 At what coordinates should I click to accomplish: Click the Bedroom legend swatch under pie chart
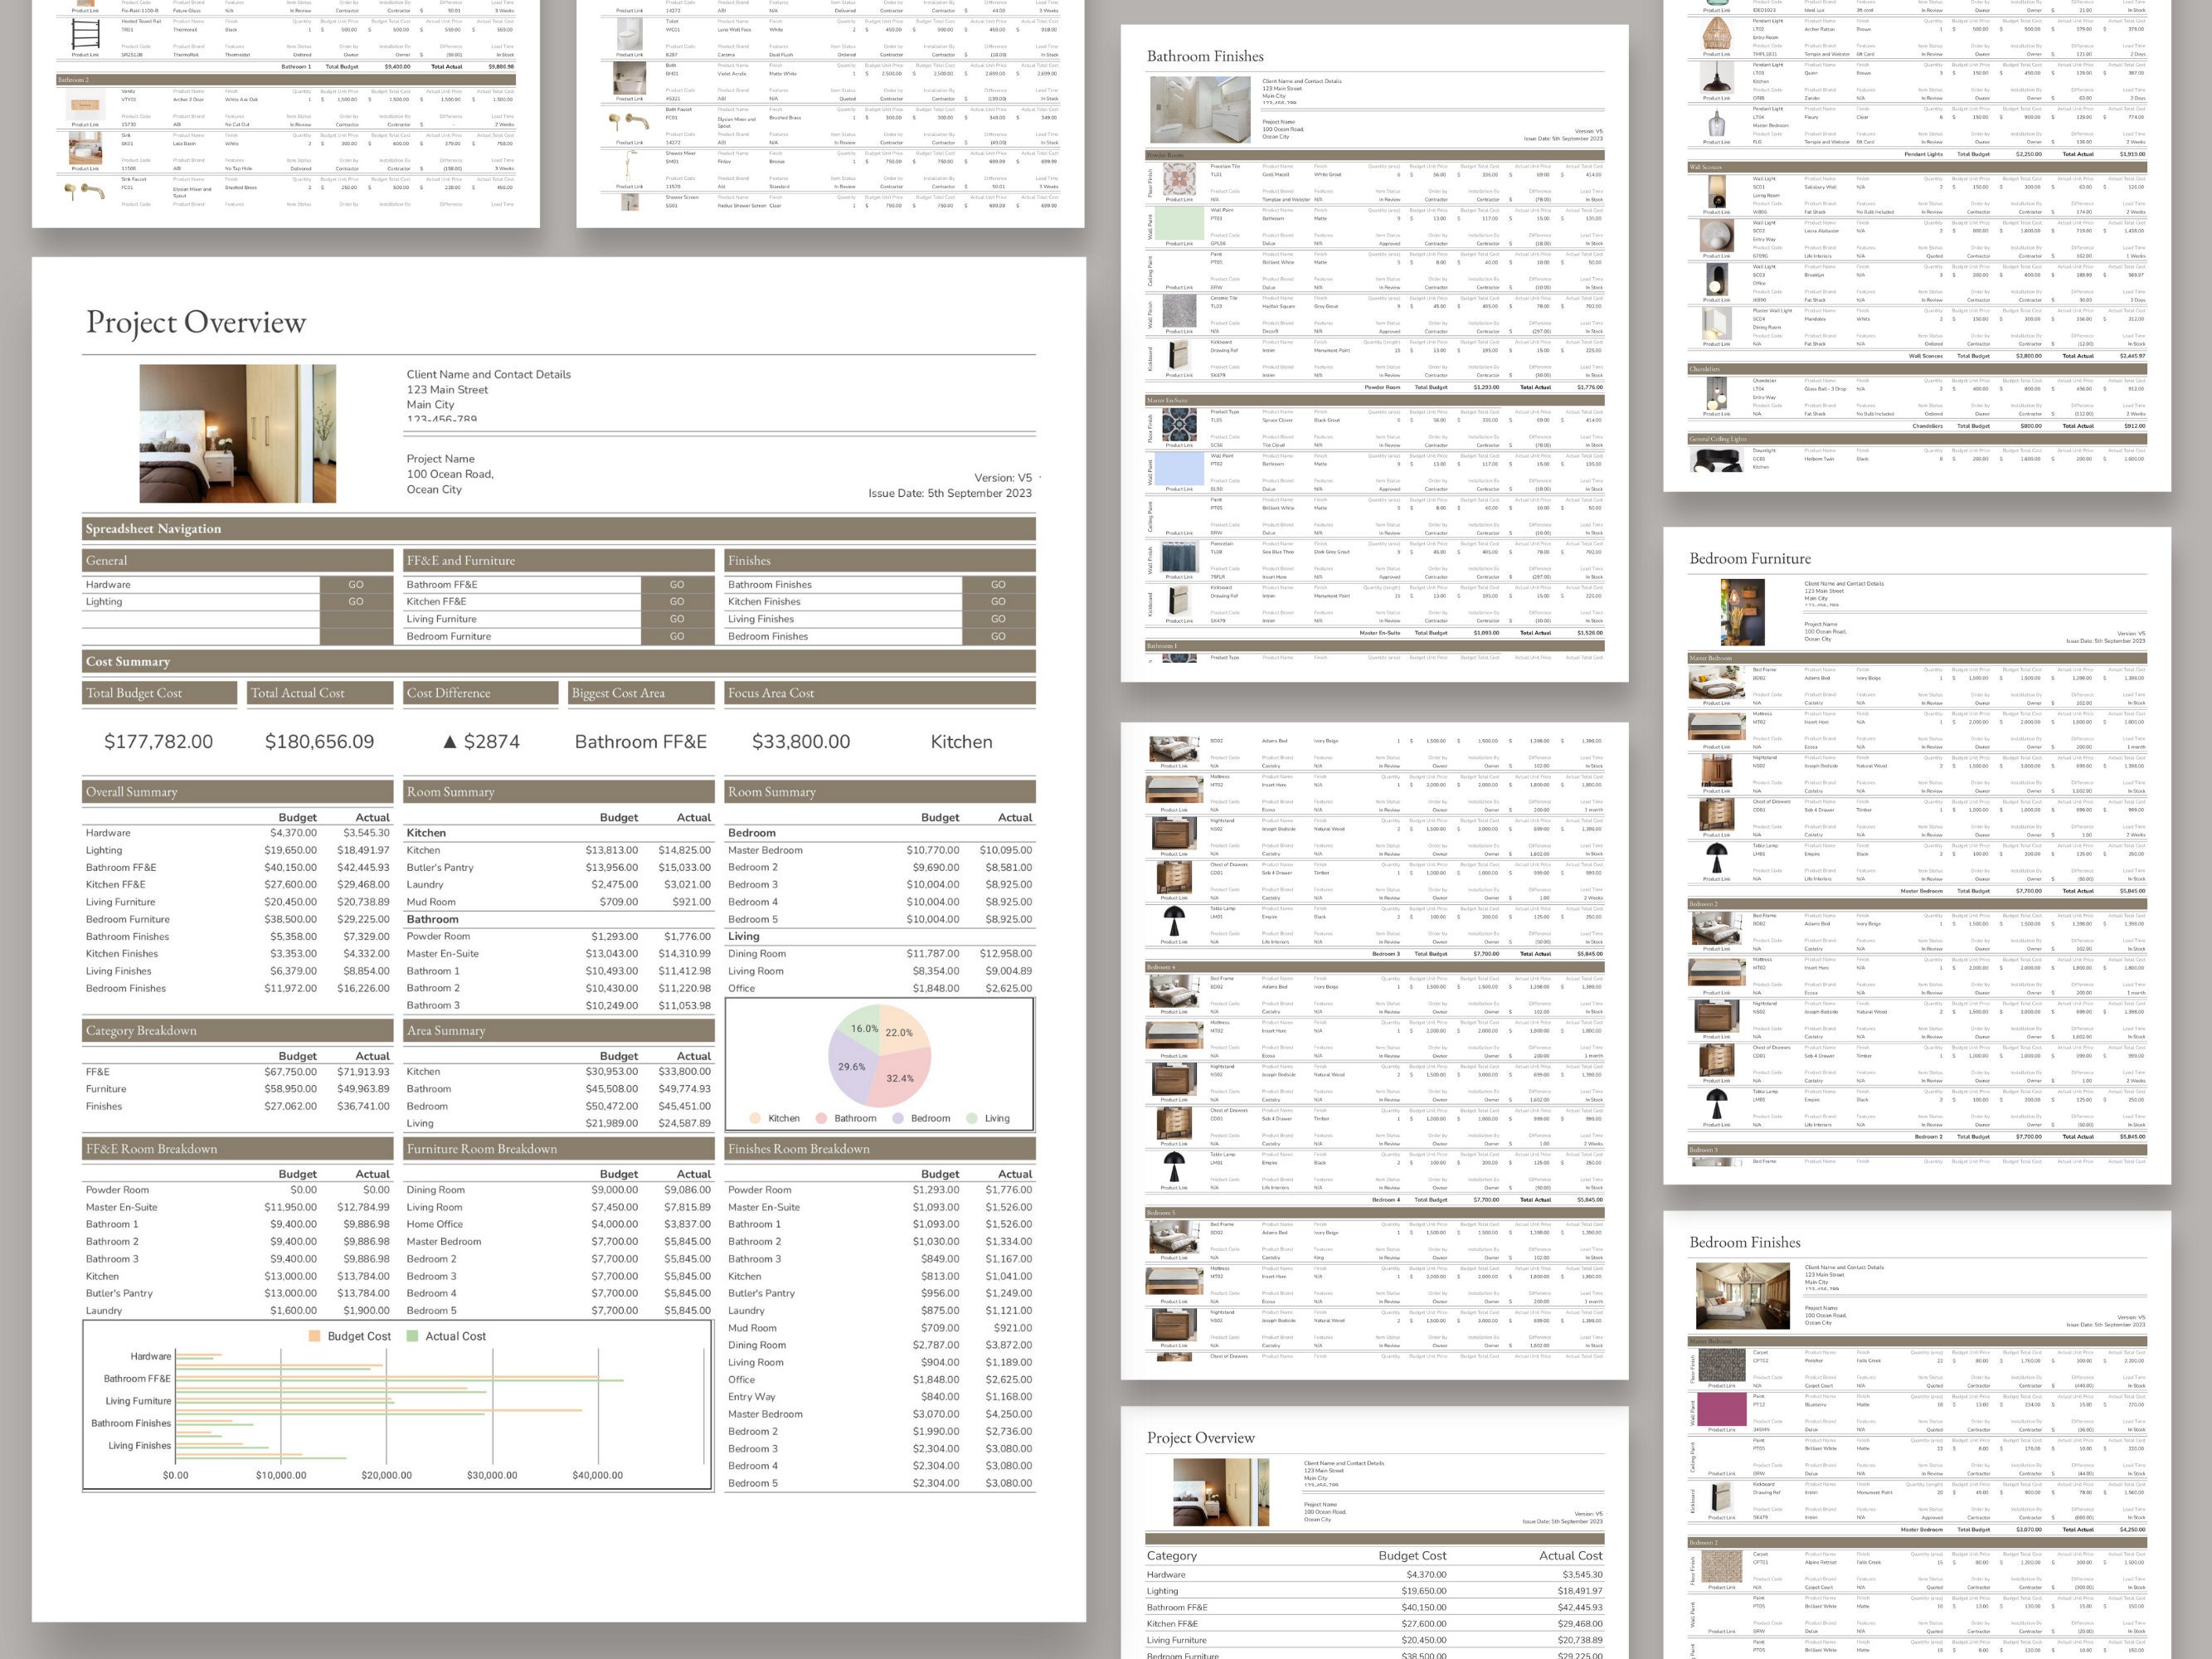[898, 1118]
